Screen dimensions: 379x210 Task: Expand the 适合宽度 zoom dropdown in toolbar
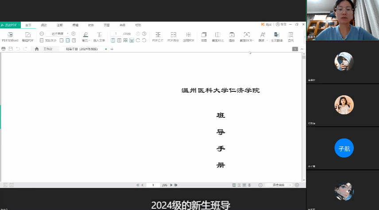pyautogui.click(x=68, y=34)
